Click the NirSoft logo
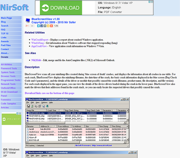This screenshot has height=158, width=180. (15, 8)
